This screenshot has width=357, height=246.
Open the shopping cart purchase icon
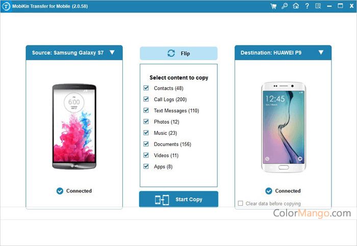pyautogui.click(x=273, y=6)
